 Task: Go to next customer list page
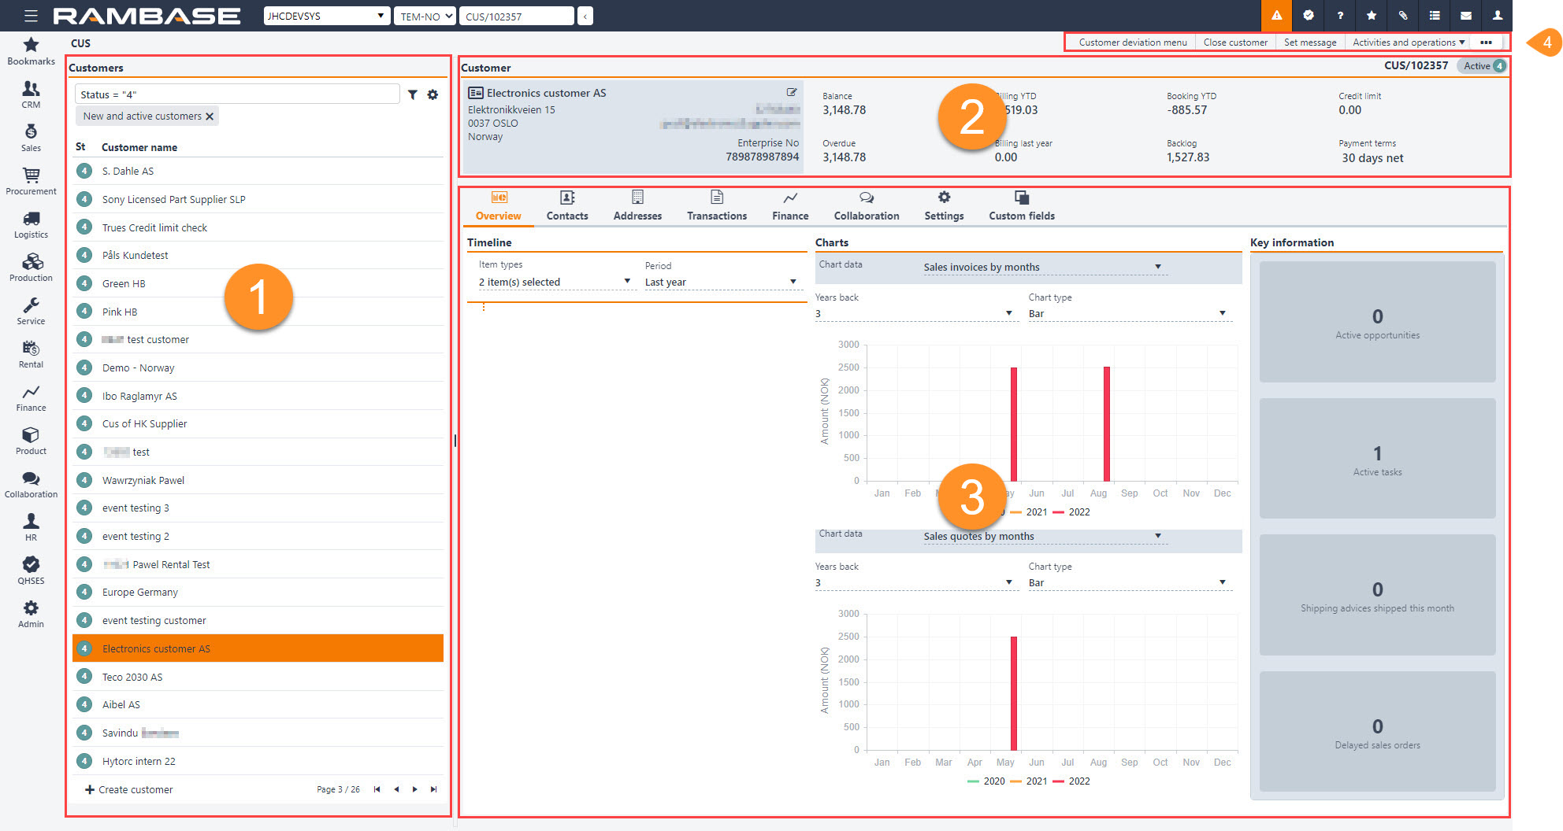[x=414, y=789]
